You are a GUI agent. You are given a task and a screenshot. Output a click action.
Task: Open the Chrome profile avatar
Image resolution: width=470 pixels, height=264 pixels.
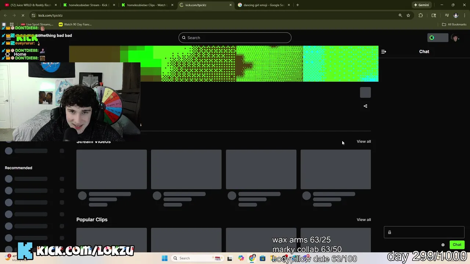456,15
